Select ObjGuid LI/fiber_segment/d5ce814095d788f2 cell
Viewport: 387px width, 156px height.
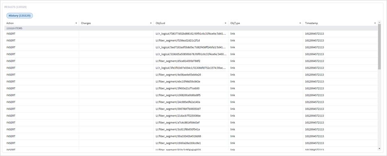(191, 61)
